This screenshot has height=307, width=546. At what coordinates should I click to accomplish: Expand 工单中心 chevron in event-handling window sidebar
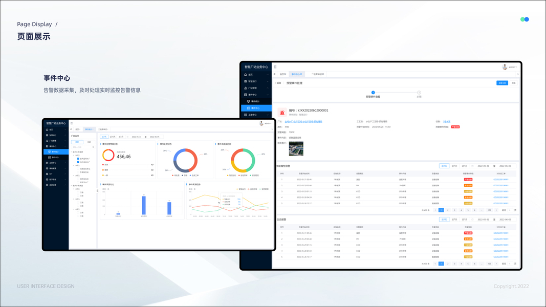(x=268, y=115)
